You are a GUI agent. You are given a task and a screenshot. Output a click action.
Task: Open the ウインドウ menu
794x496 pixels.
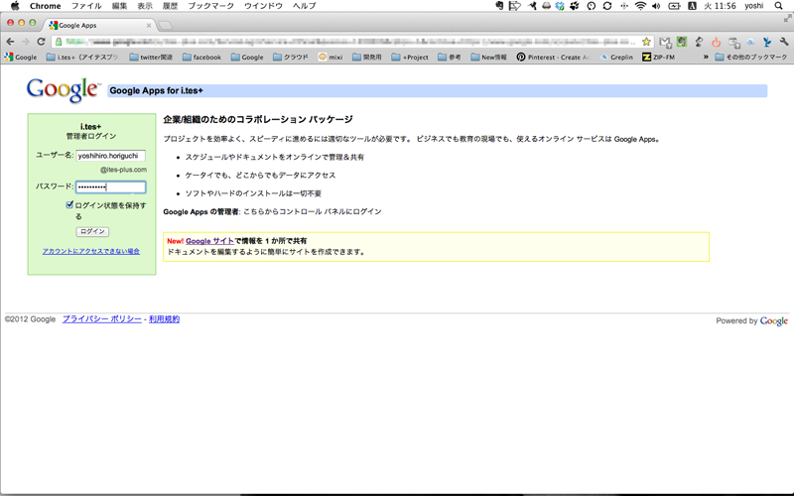click(263, 6)
